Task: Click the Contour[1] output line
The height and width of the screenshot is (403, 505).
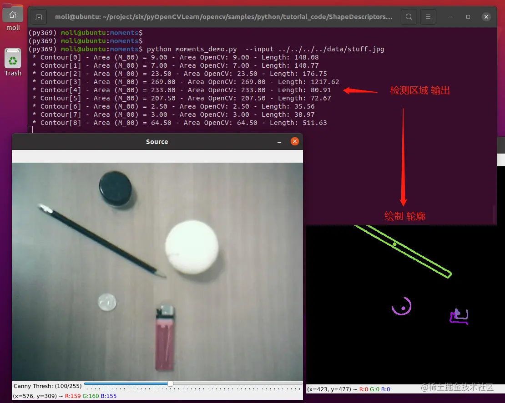Action: coord(175,65)
